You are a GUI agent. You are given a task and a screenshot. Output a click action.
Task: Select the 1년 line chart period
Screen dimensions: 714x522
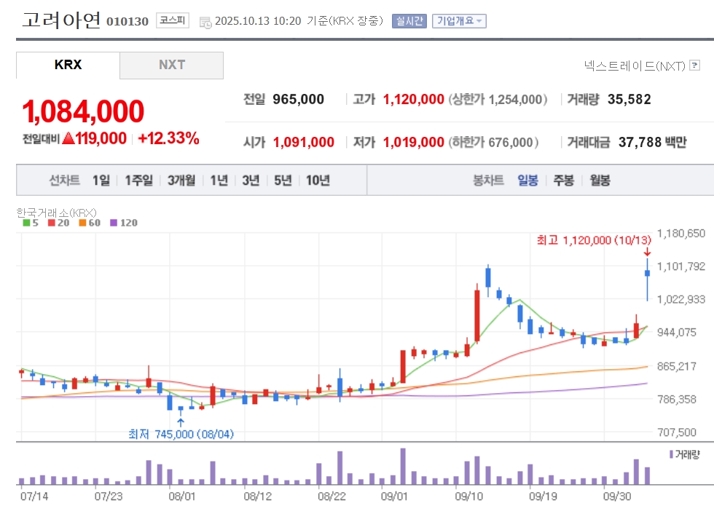tap(219, 181)
